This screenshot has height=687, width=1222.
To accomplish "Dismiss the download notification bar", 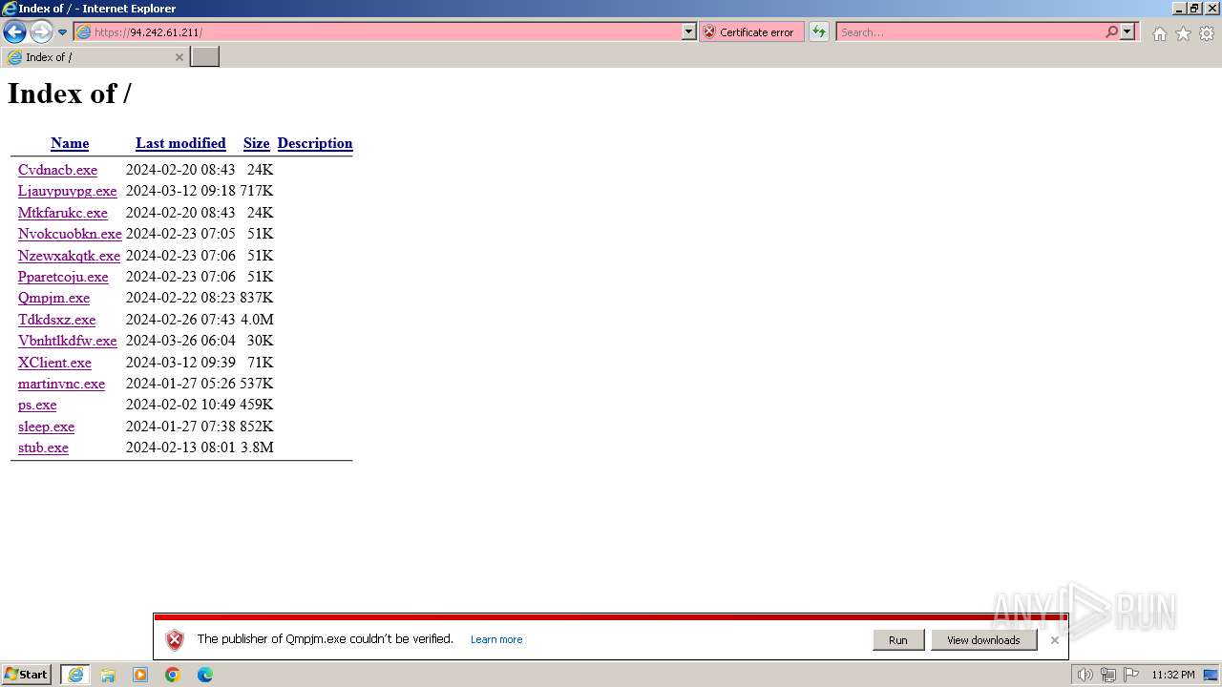I will click(x=1054, y=640).
